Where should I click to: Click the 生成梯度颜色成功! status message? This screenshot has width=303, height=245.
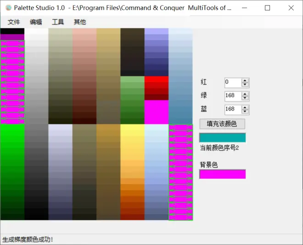pyautogui.click(x=28, y=239)
